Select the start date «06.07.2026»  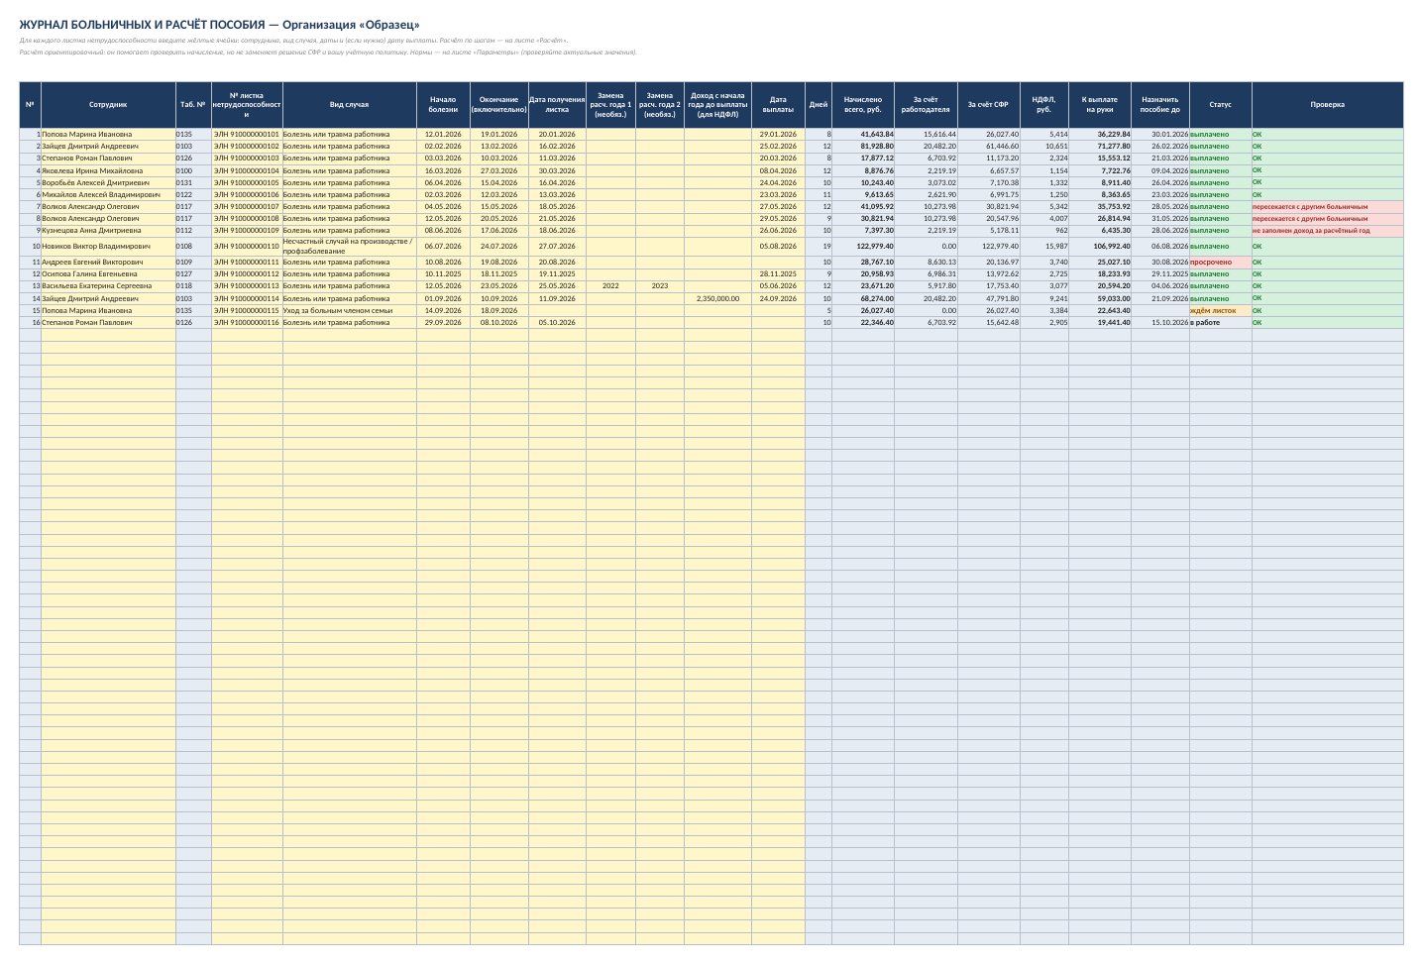(x=443, y=246)
